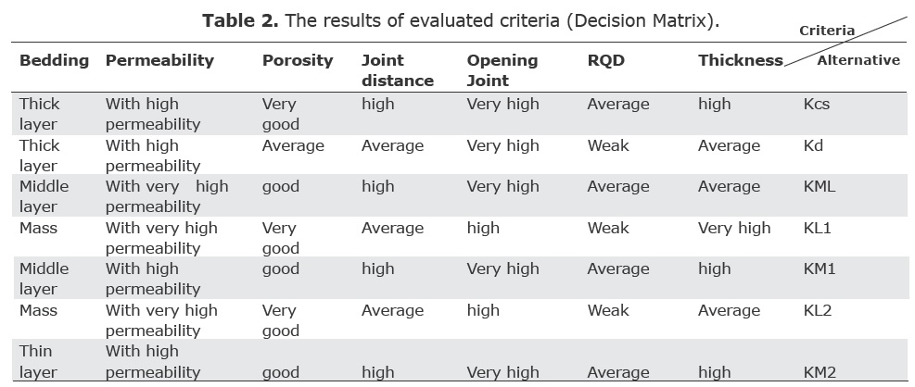Select the KM1 alternative cell
The width and height of the screenshot is (915, 387).
(820, 268)
